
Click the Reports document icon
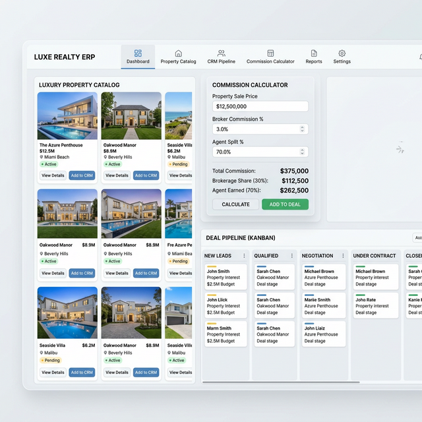(x=314, y=53)
